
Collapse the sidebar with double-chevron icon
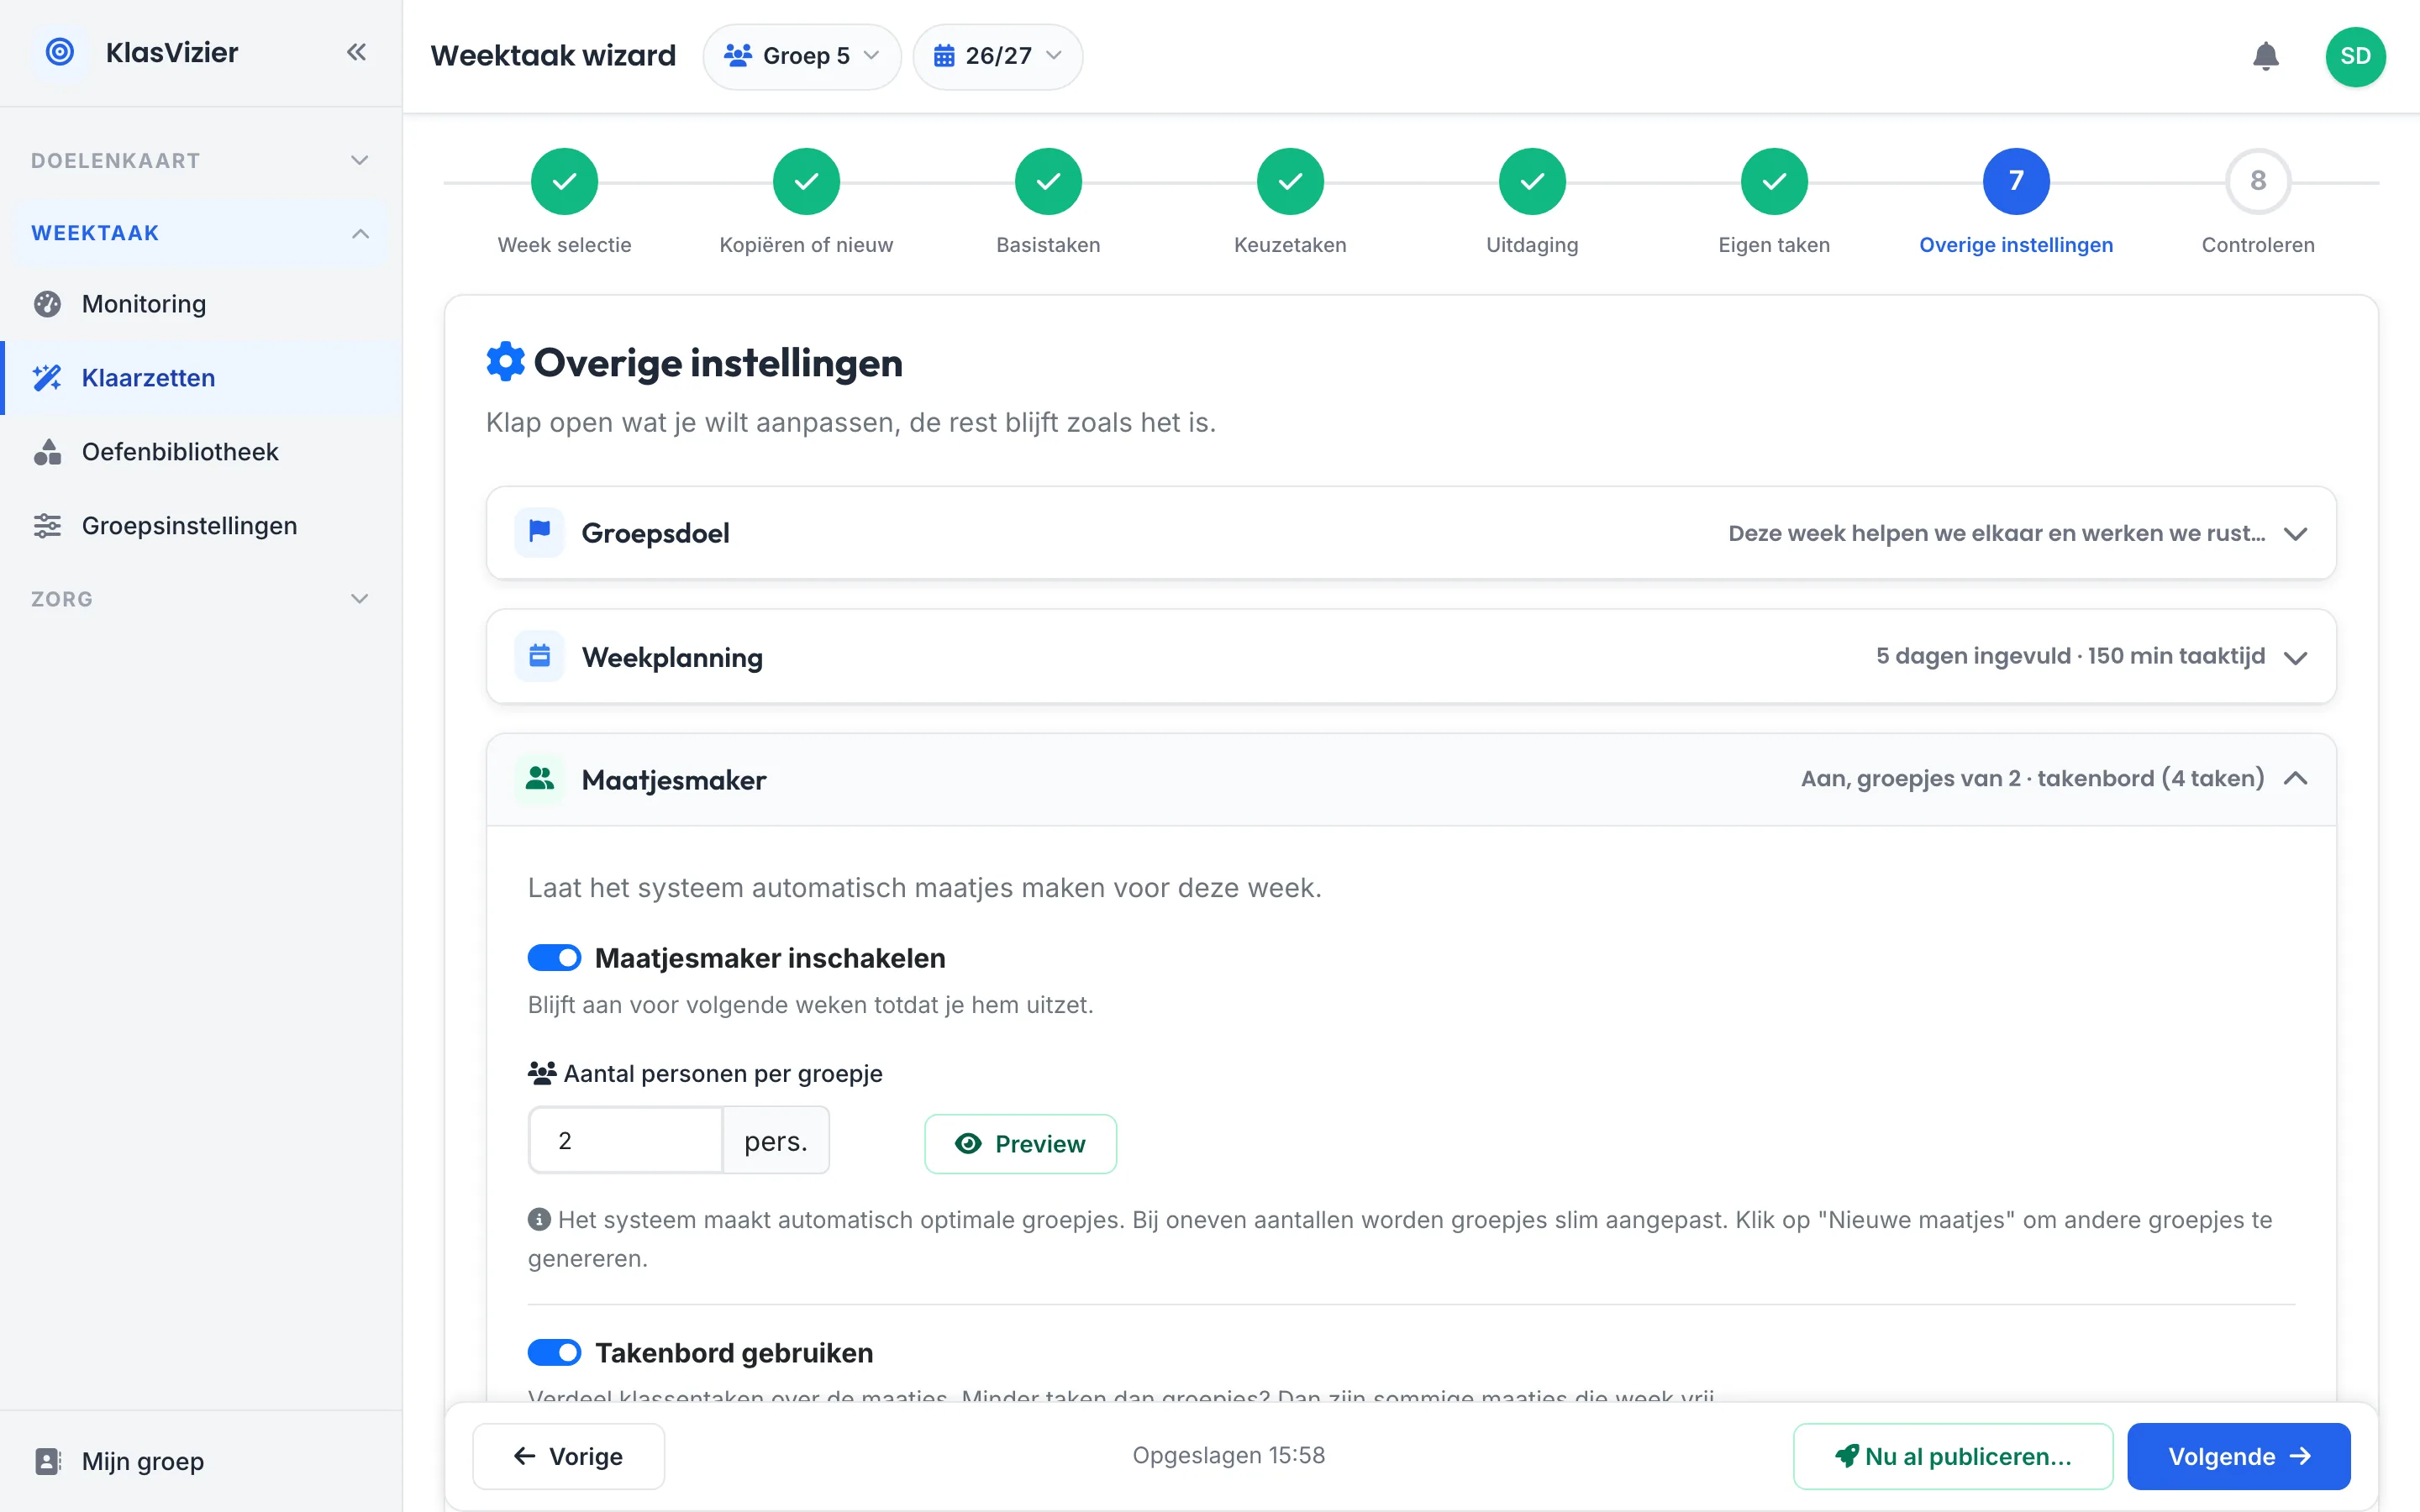[x=356, y=52]
